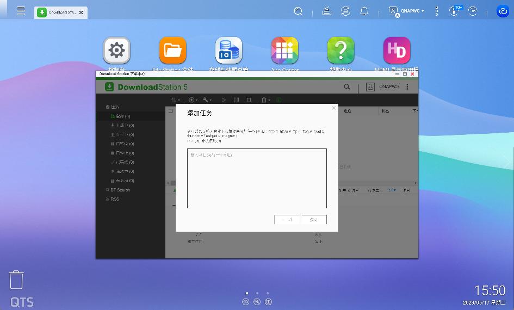
Task: Open the Storage & Snapshots desktop icon
Action: pyautogui.click(x=229, y=51)
